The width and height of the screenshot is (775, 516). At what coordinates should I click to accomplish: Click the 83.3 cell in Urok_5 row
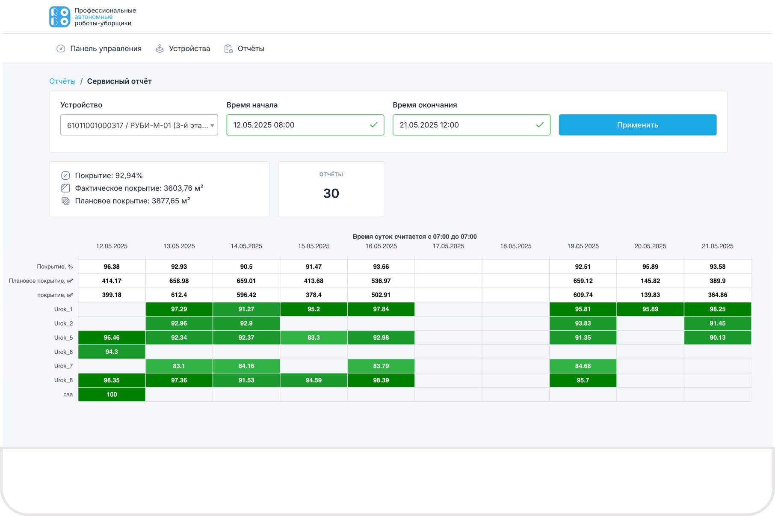[314, 338]
